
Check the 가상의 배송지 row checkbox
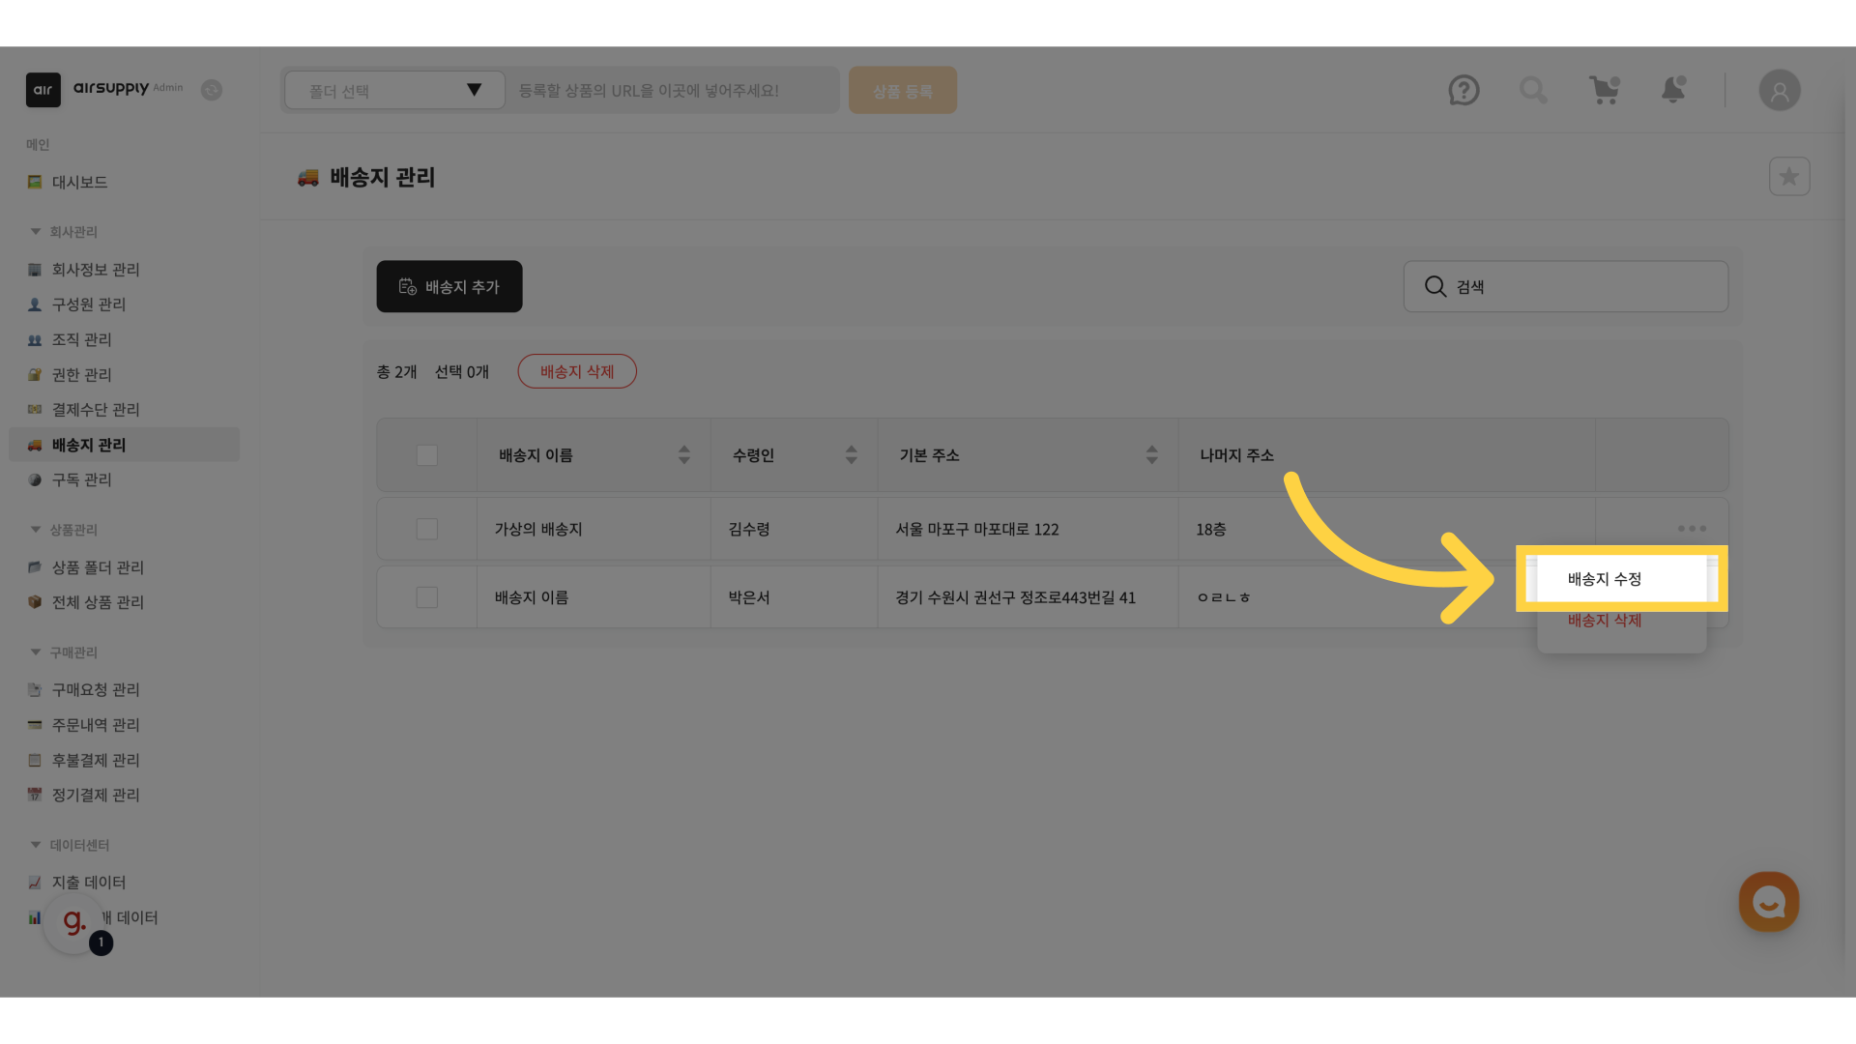(x=426, y=530)
